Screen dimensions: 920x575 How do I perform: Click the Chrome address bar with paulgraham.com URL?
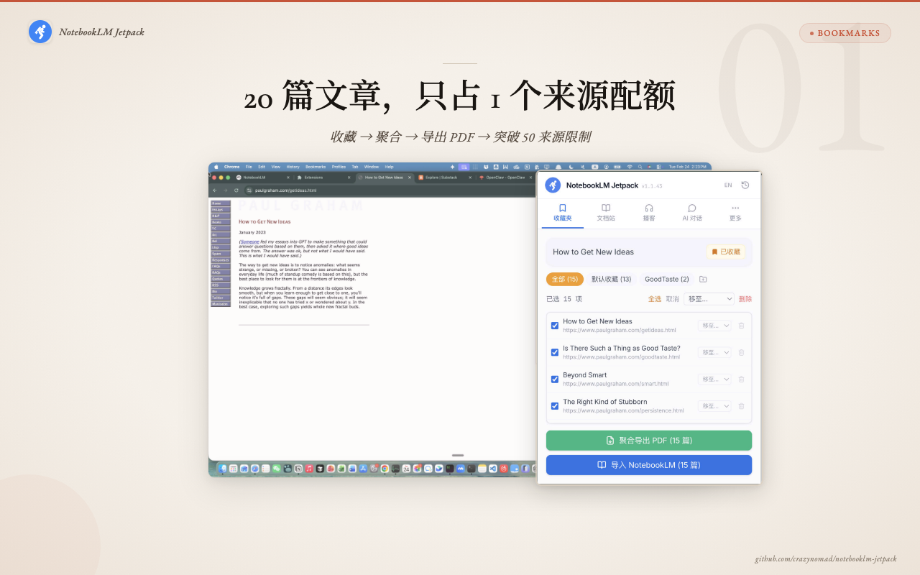coord(388,190)
